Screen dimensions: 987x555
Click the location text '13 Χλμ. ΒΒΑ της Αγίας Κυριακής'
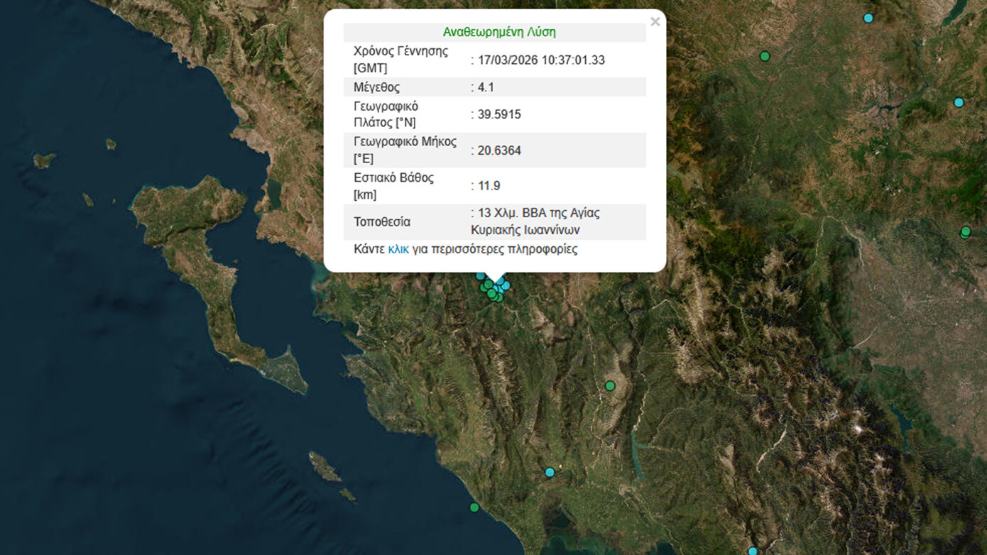tap(535, 221)
